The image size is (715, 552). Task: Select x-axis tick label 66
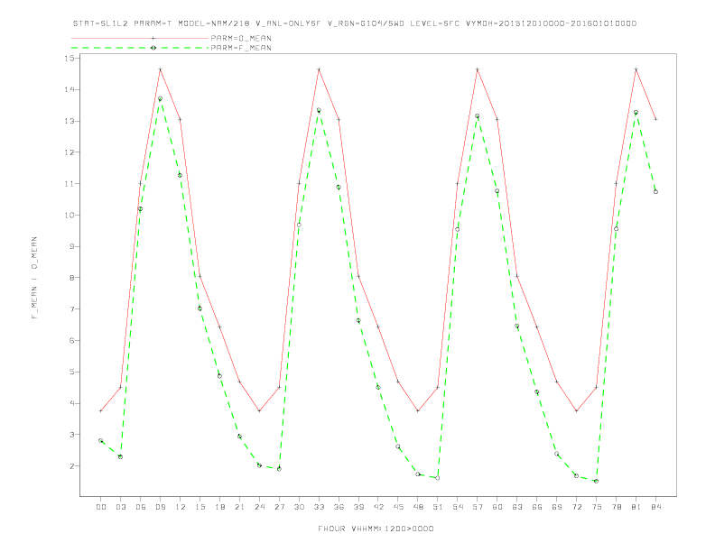tap(537, 507)
